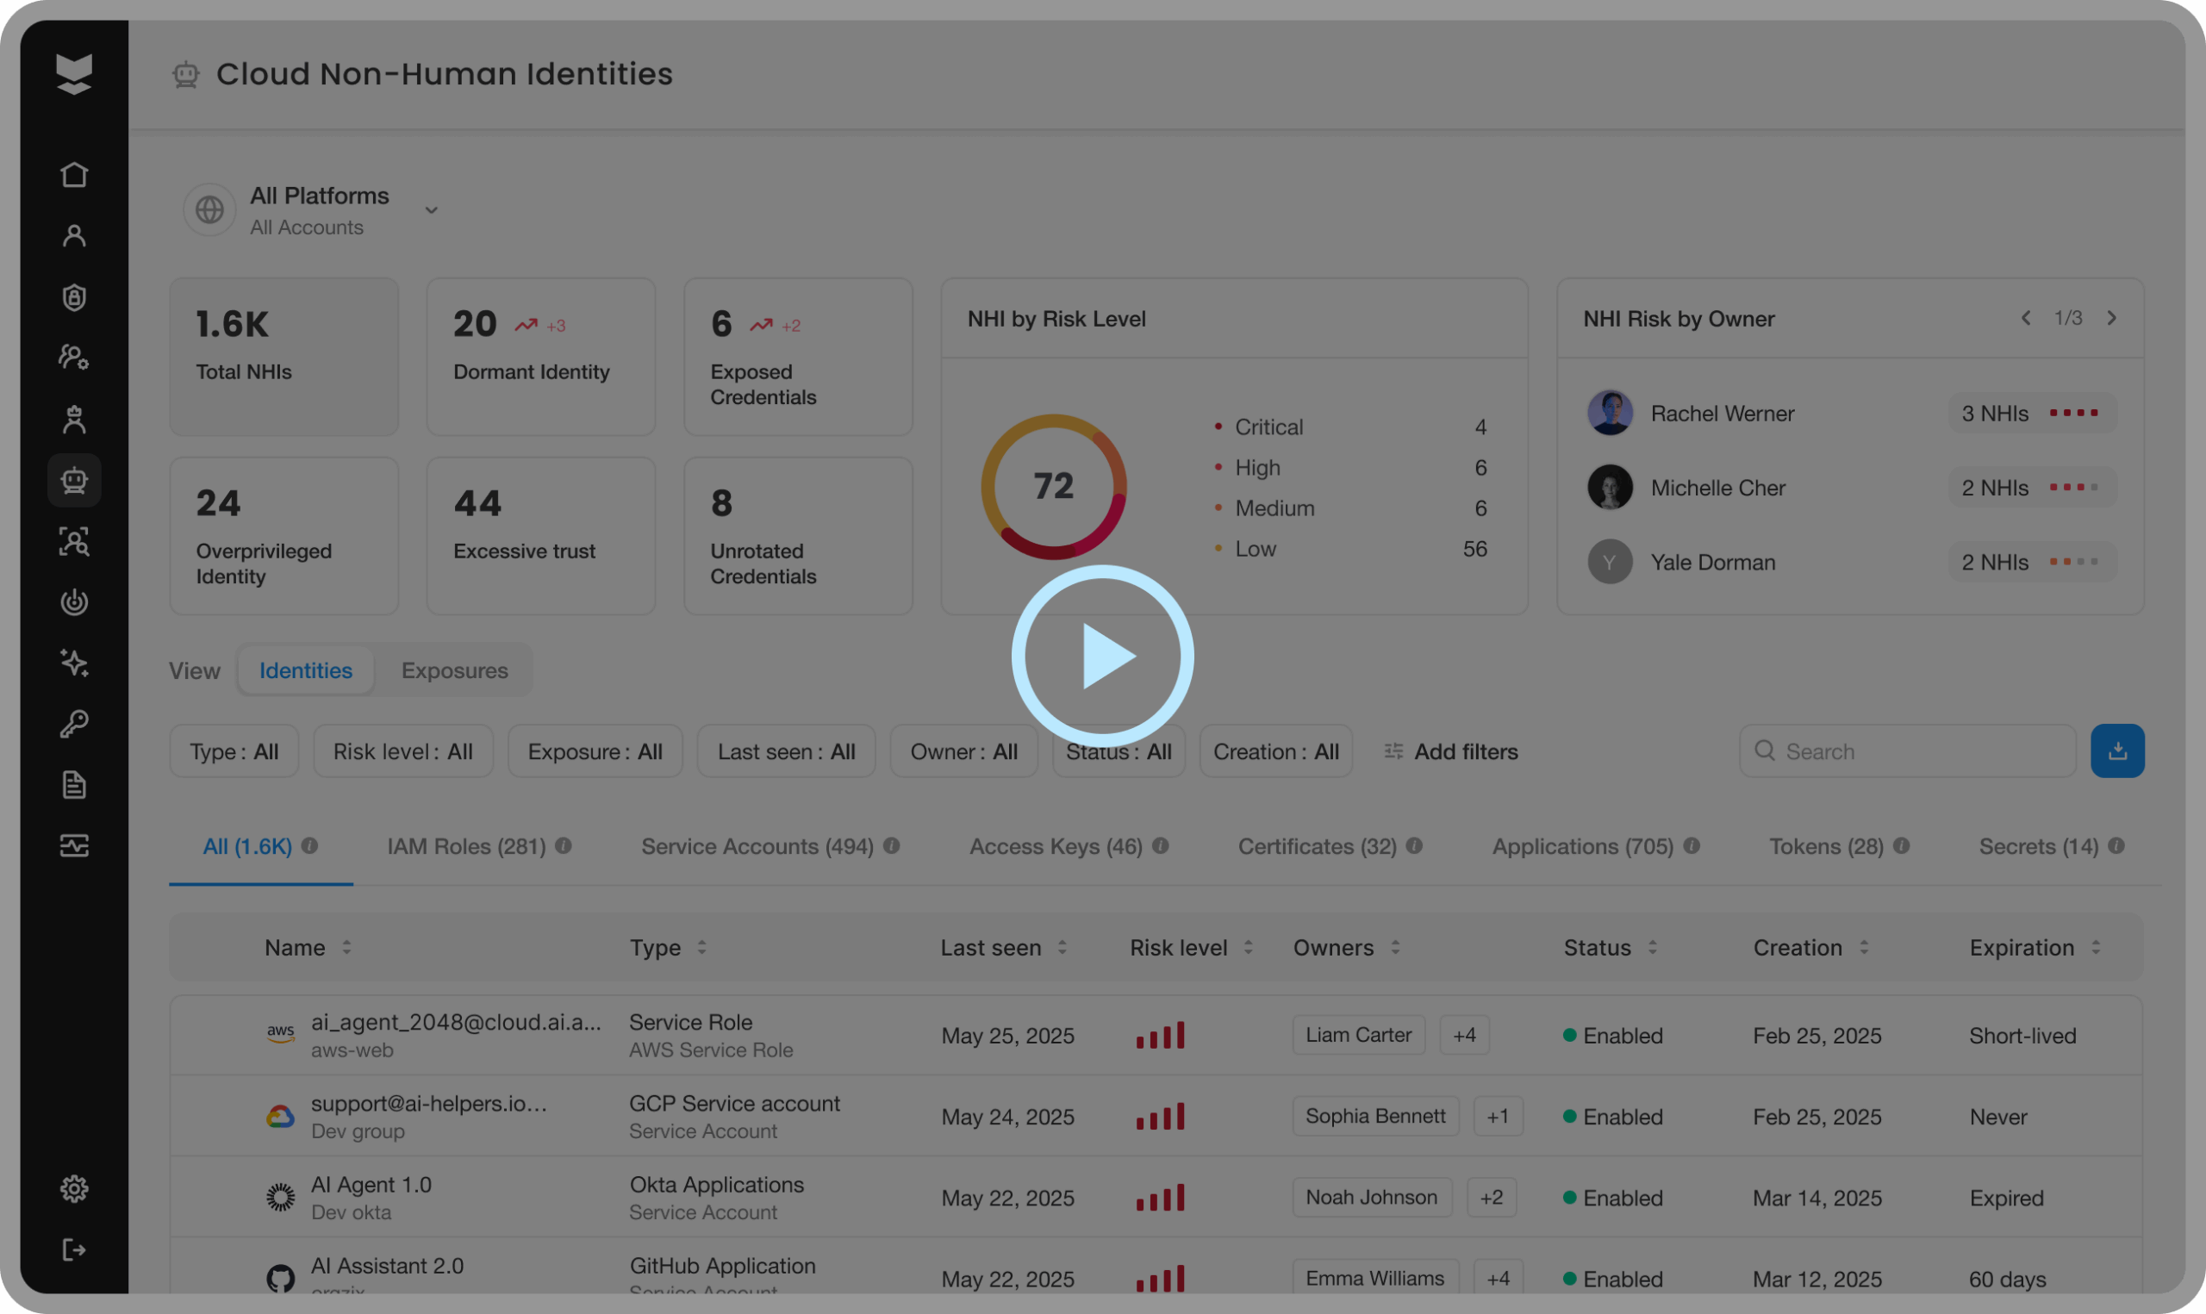Click the settings gear in sidebar
Screen dimensions: 2206x1314
tap(74, 1187)
